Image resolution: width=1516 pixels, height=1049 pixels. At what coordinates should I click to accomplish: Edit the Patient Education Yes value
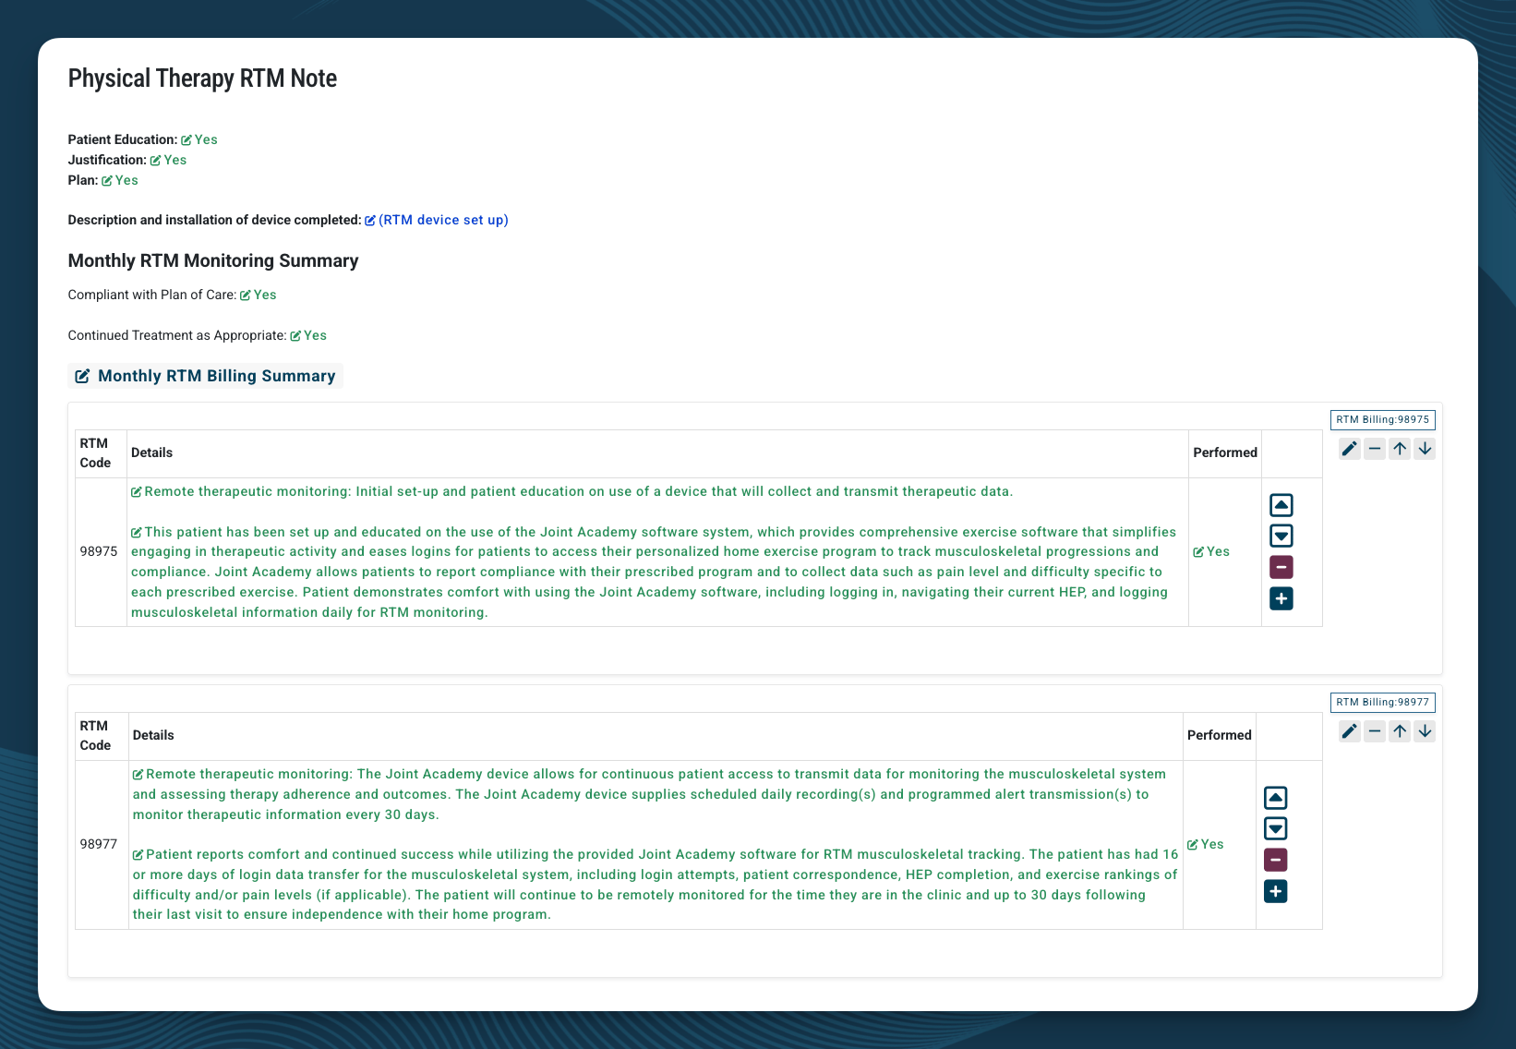tap(199, 139)
